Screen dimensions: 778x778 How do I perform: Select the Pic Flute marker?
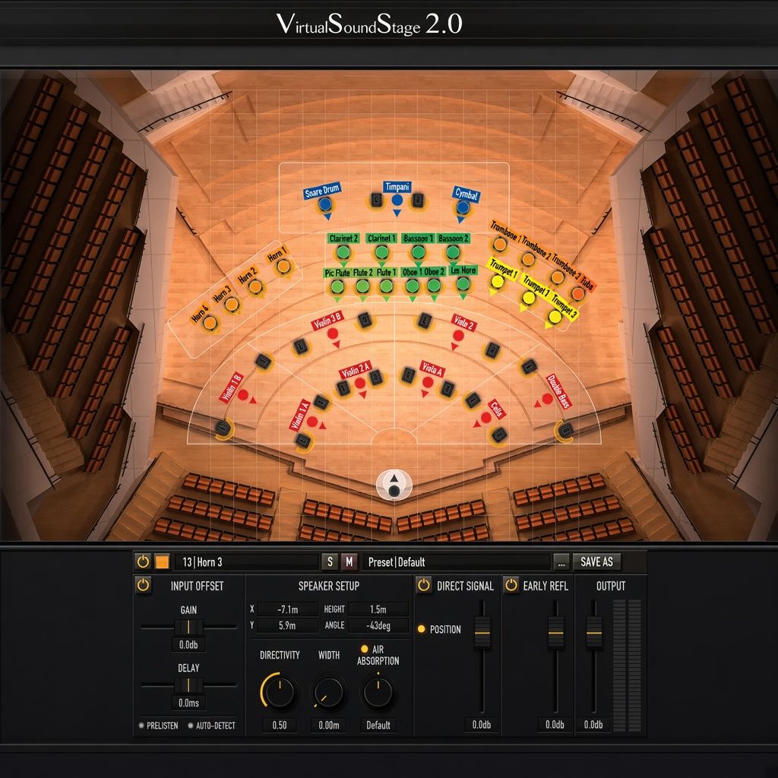(337, 286)
